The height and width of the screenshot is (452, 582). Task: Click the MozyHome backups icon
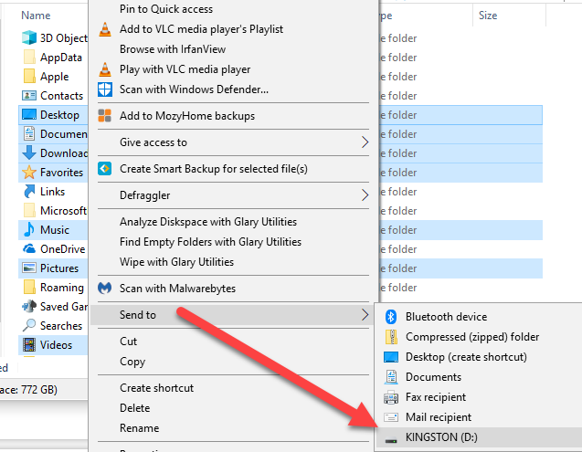[105, 116]
